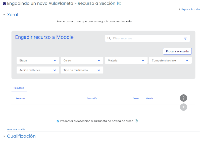Open the Etapa dropdown
Viewport: 201px width, 141px height.
coord(38,60)
